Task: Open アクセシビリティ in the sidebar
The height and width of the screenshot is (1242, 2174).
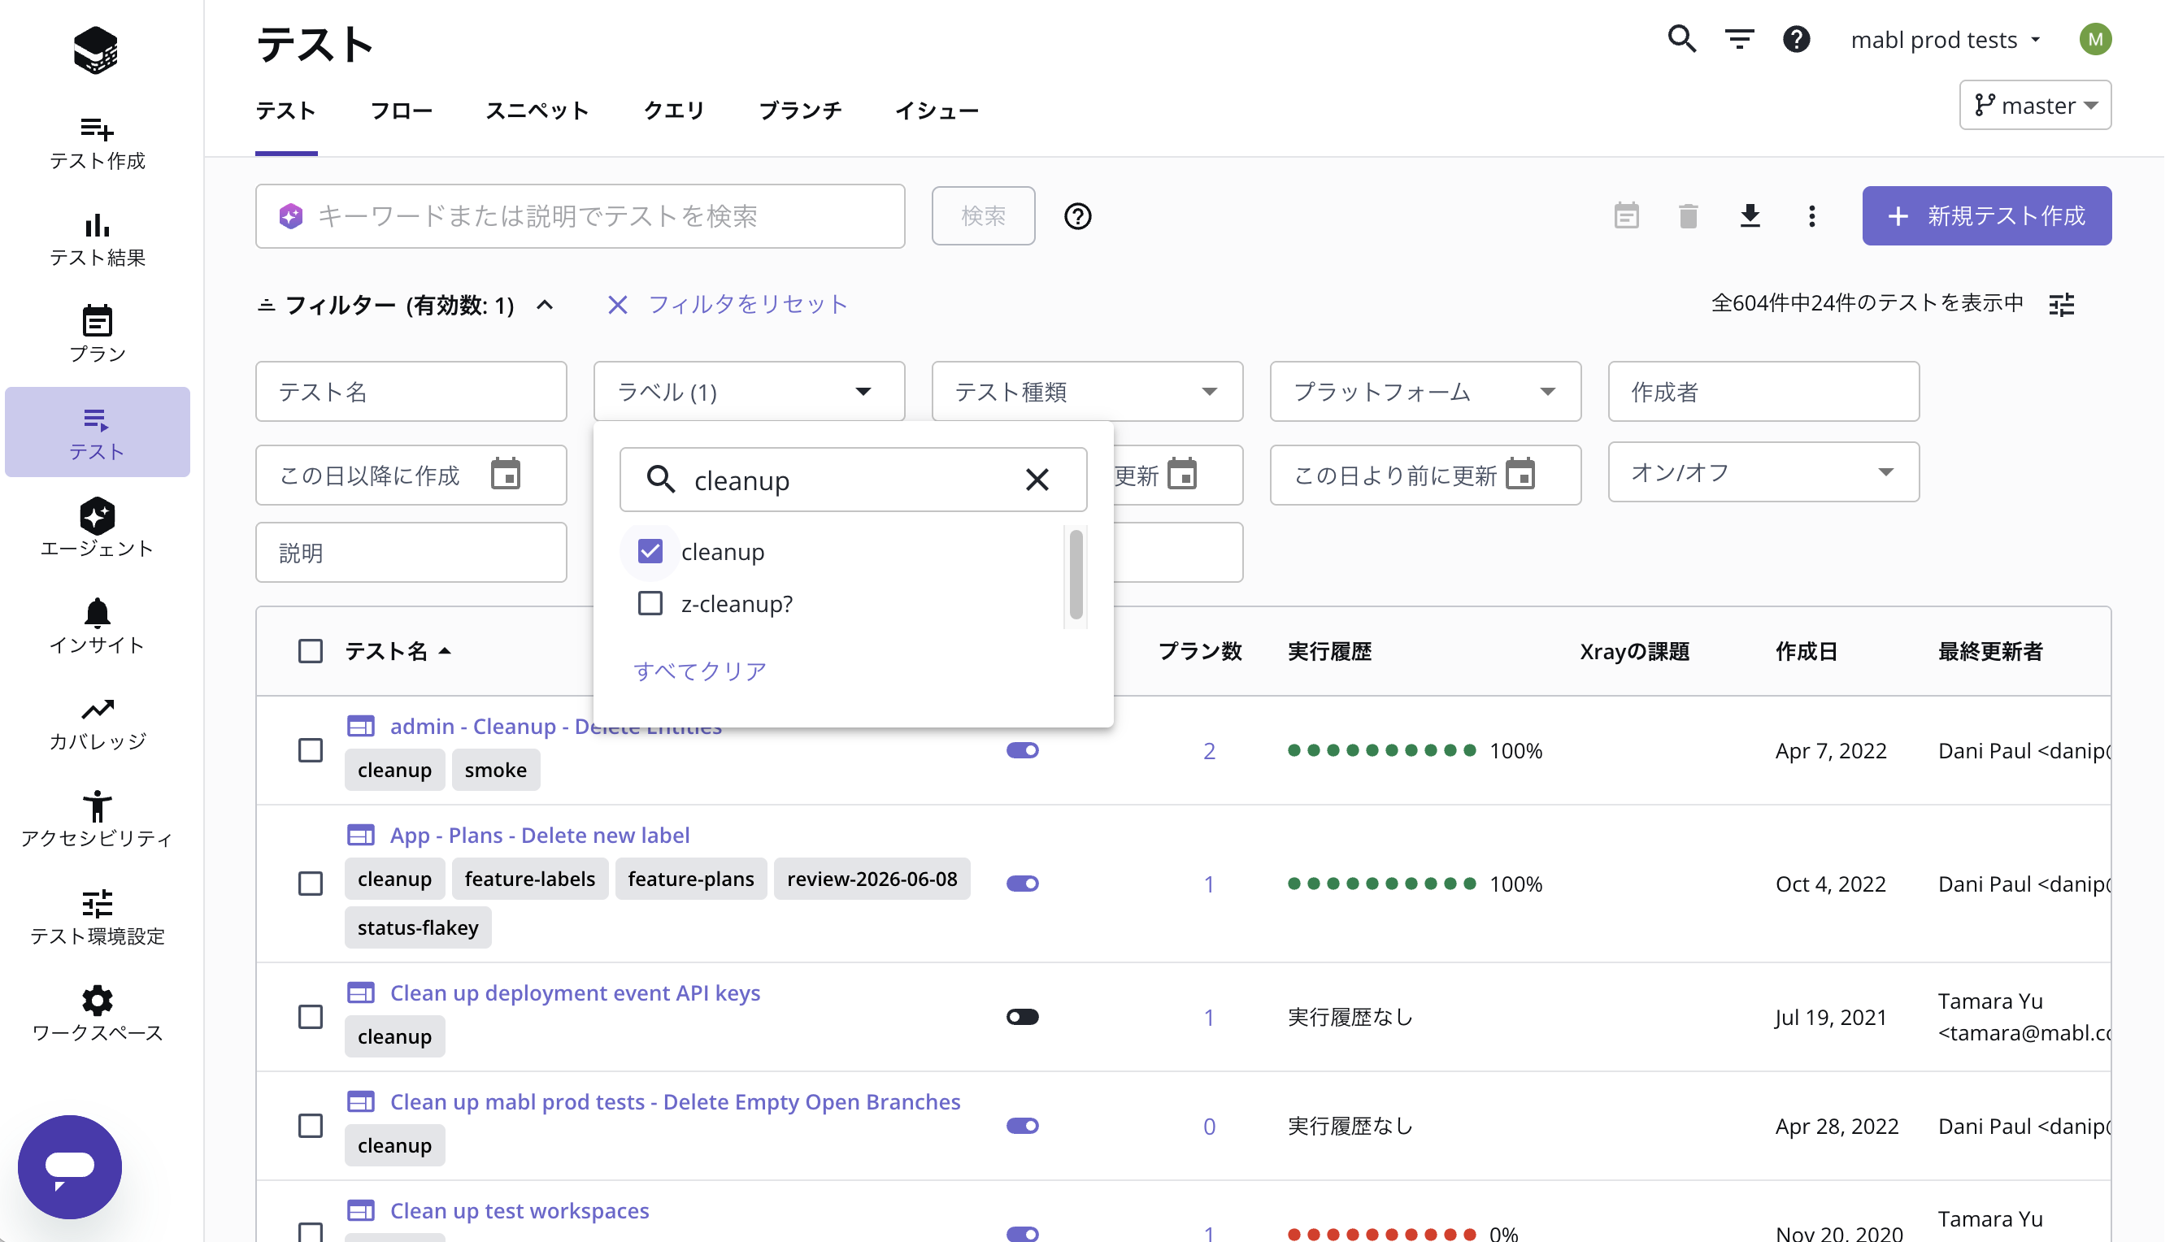Action: coord(98,822)
